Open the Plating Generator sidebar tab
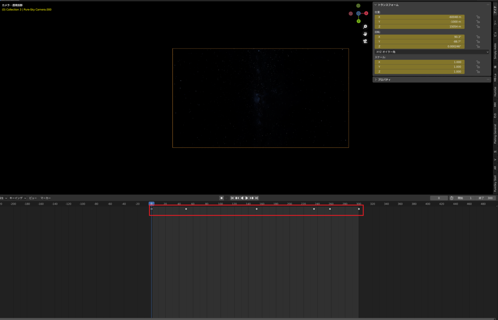The height and width of the screenshot is (320, 498). click(x=495, y=134)
